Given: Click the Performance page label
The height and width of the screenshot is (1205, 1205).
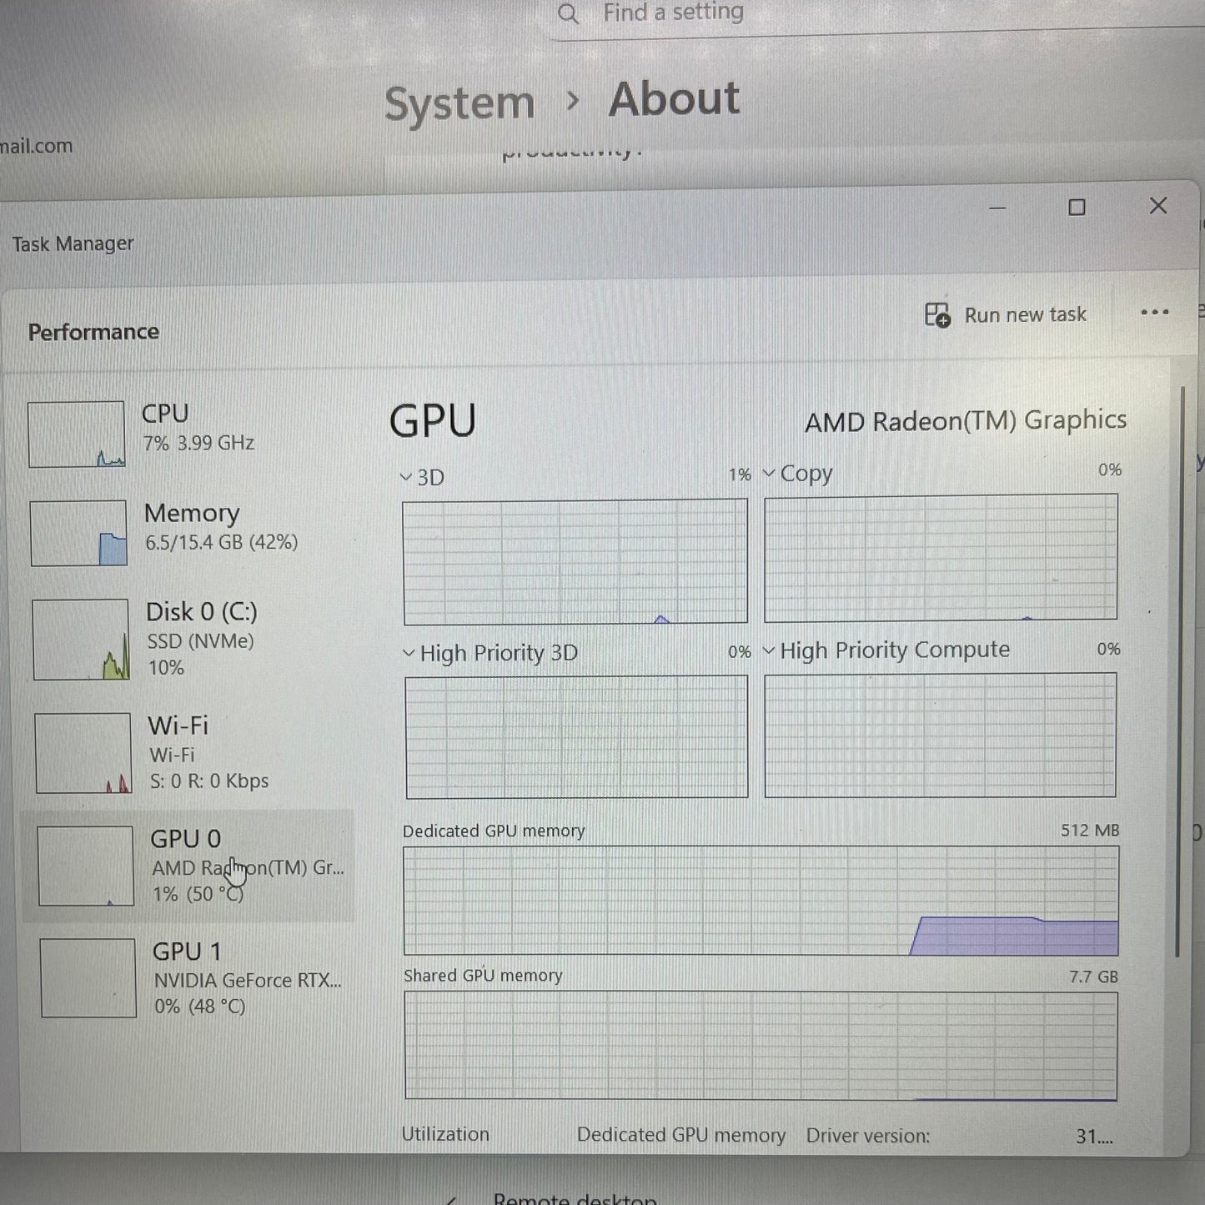Looking at the screenshot, I should 93,332.
